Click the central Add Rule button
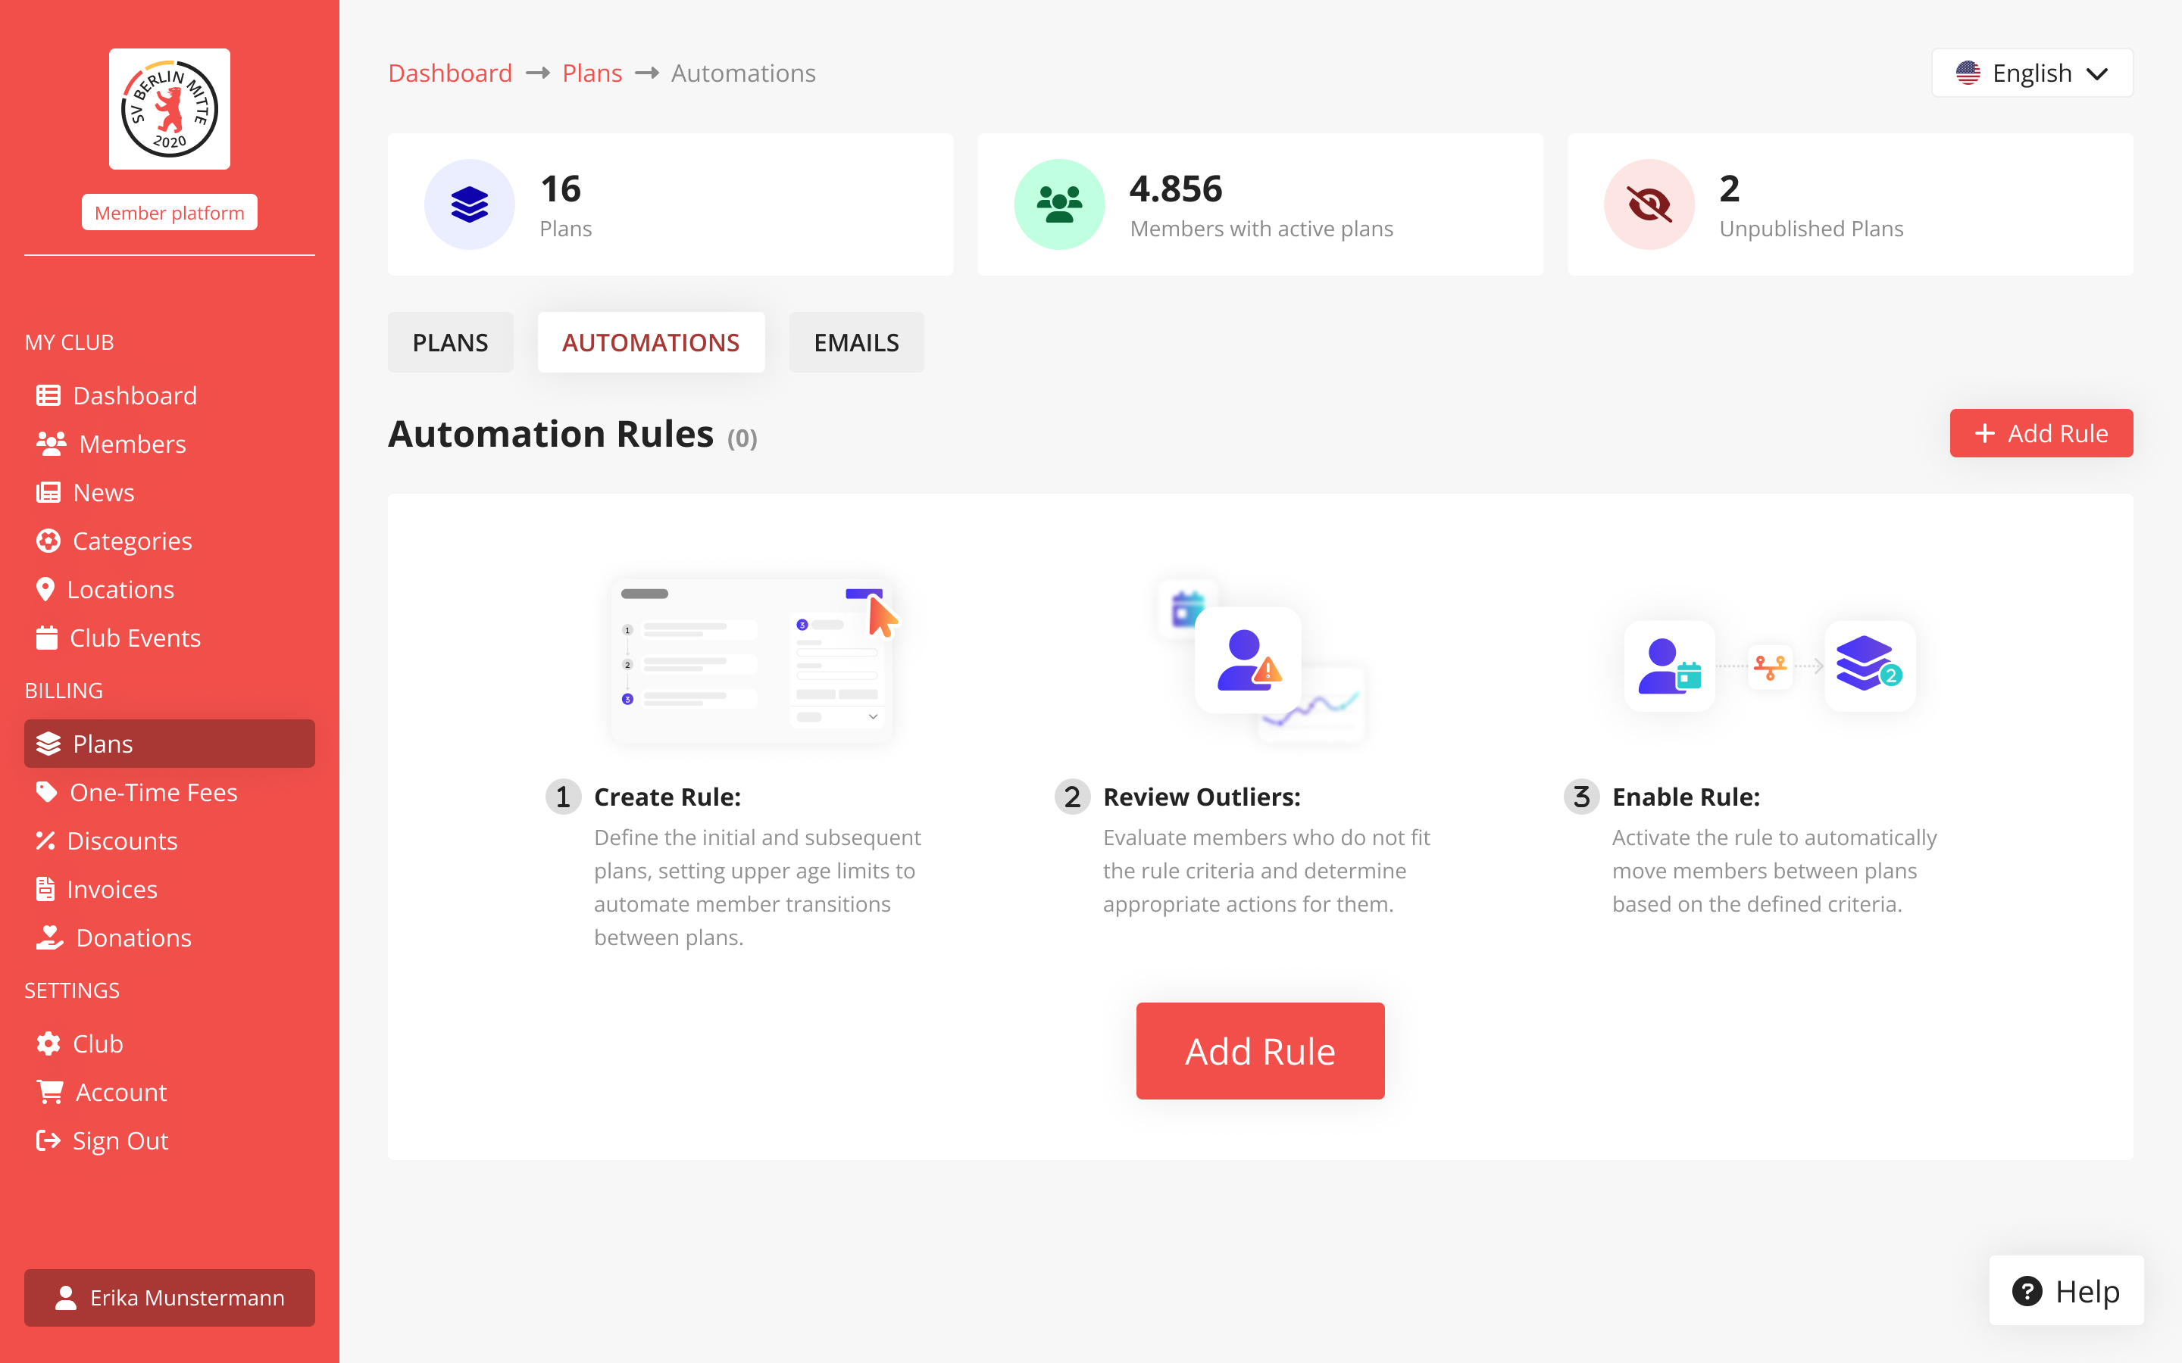Screen dimensions: 2182x1363 (x=1260, y=1050)
